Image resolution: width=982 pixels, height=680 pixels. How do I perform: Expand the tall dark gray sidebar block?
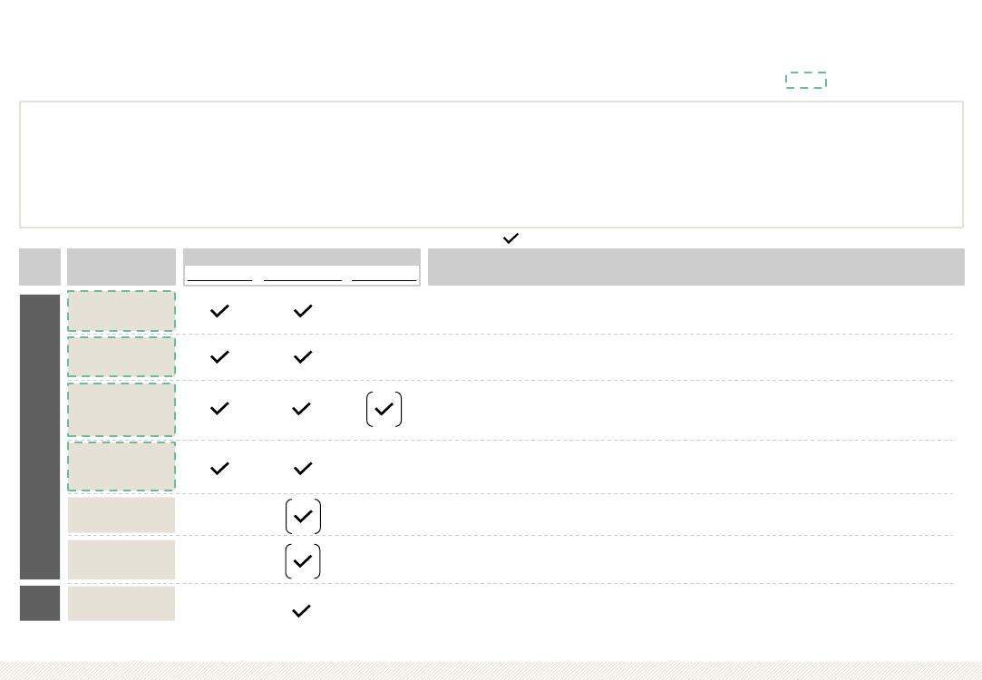40,437
